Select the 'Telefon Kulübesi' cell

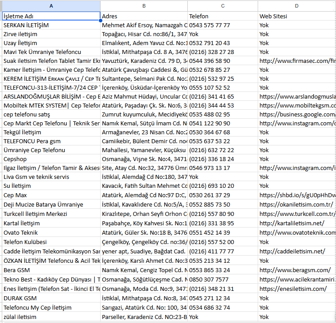coord(51,242)
